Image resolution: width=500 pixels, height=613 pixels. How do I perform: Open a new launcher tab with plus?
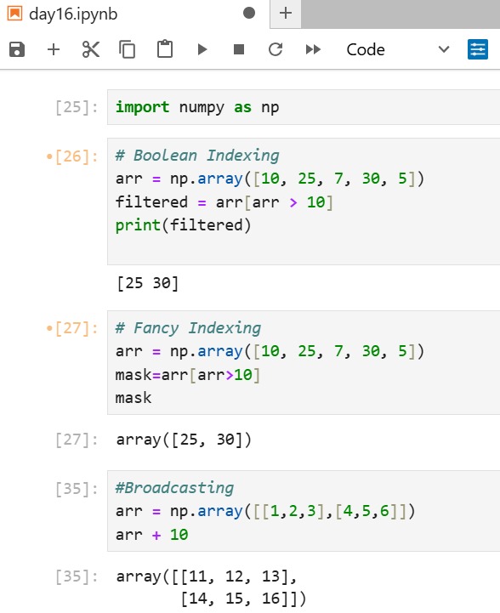pyautogui.click(x=286, y=14)
